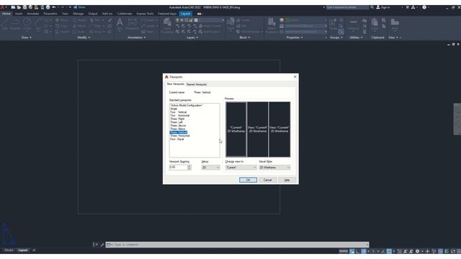461x259 pixels.
Task: Click the Sign In button
Action: click(383, 7)
